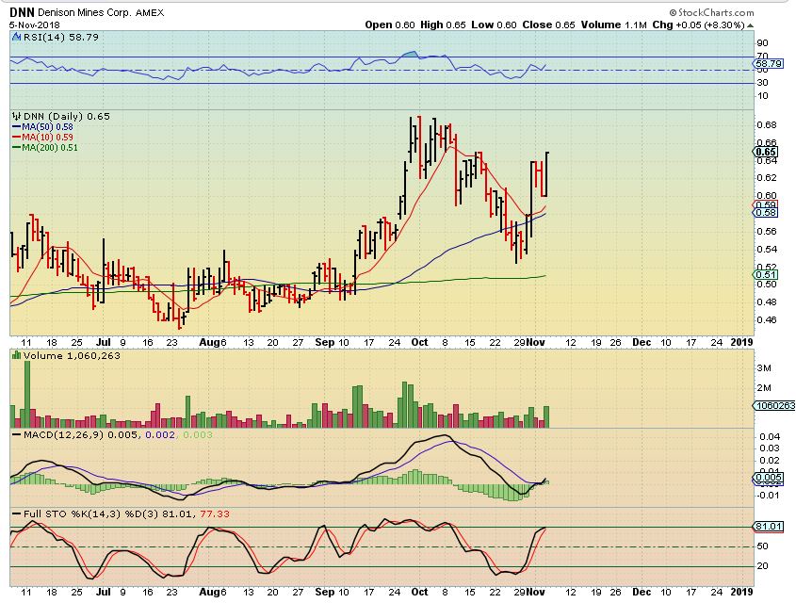The height and width of the screenshot is (603, 796).
Task: Click the 'Jul' label on bottom axis
Action: [103, 592]
